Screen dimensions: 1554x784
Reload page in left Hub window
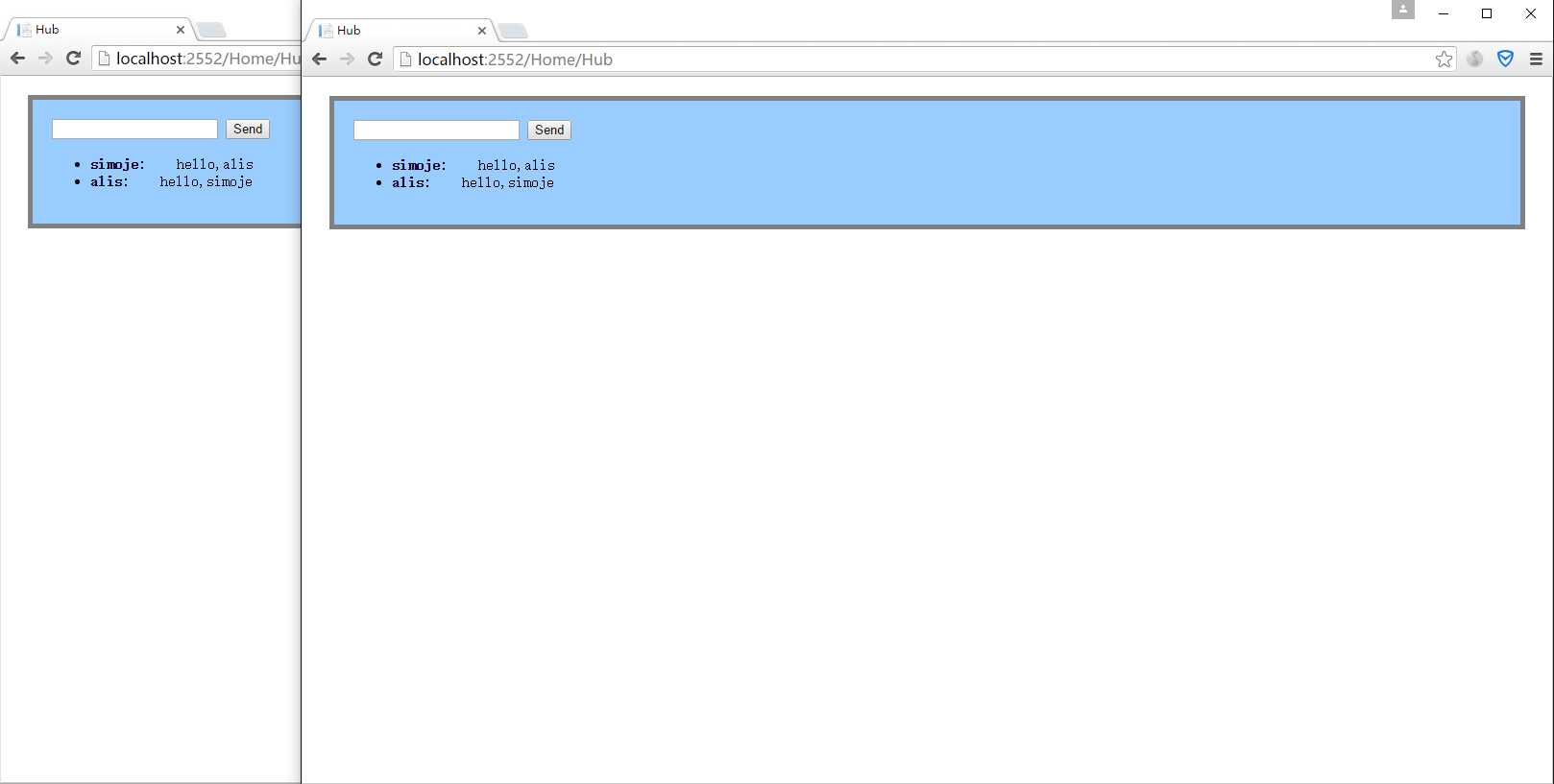tap(73, 59)
